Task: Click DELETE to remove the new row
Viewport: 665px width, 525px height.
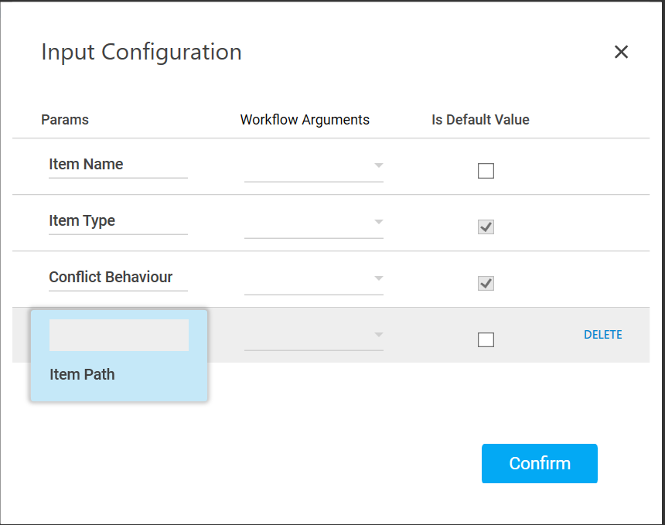Action: (x=602, y=335)
